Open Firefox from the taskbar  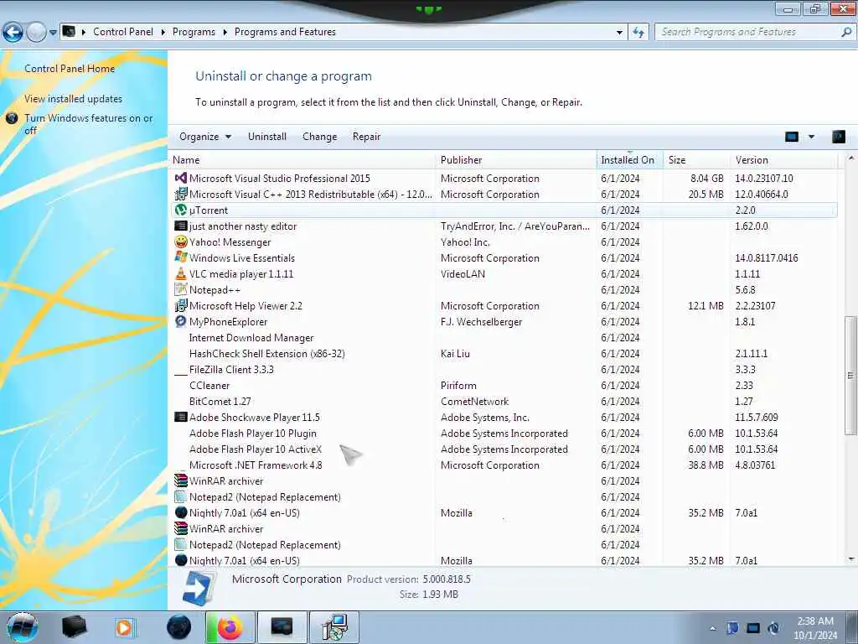pyautogui.click(x=230, y=627)
